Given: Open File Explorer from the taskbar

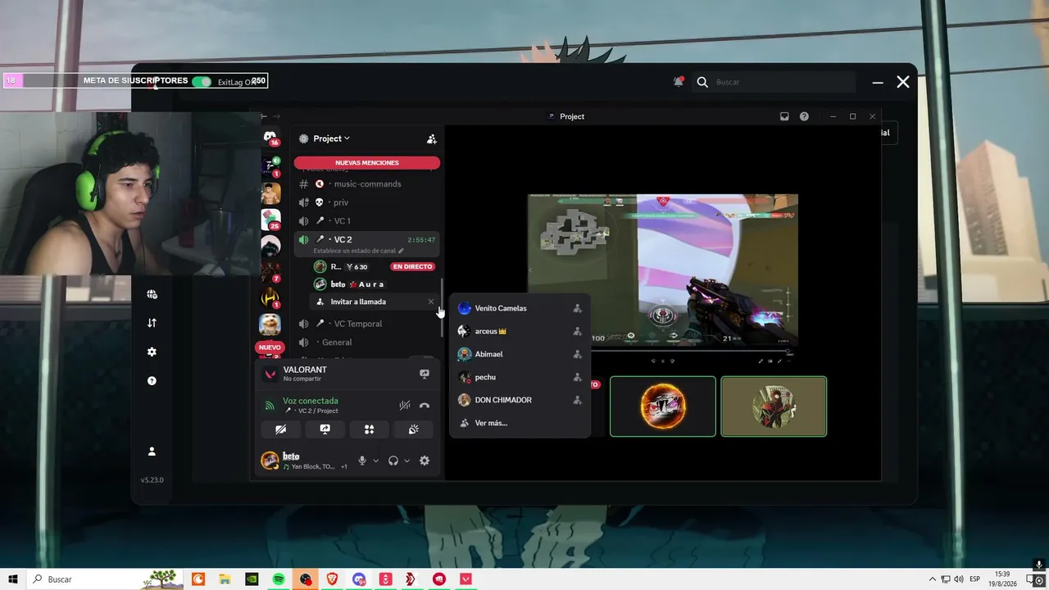Looking at the screenshot, I should click(225, 579).
